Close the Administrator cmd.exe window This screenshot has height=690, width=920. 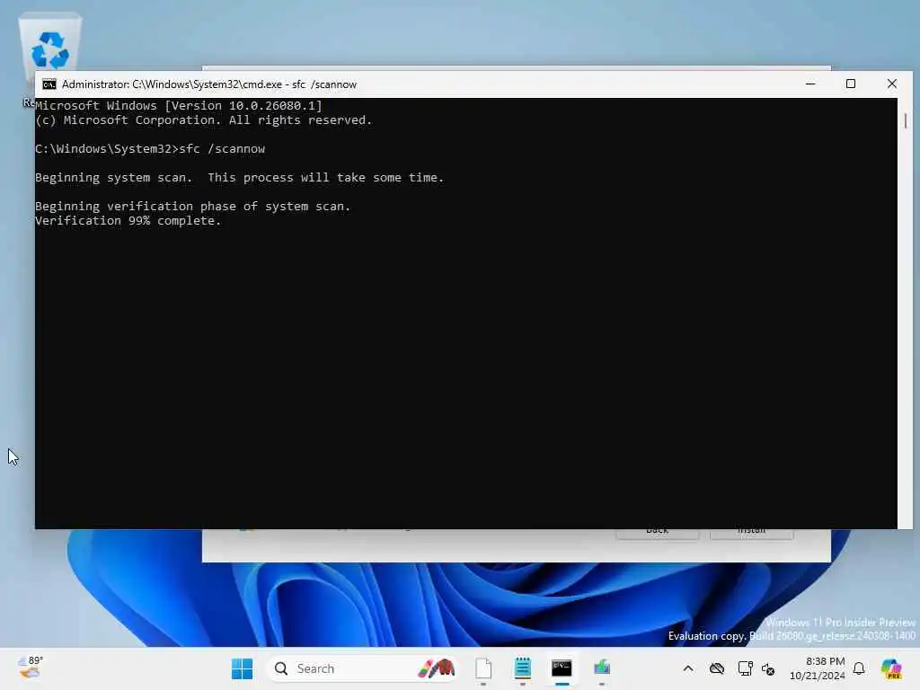[892, 84]
